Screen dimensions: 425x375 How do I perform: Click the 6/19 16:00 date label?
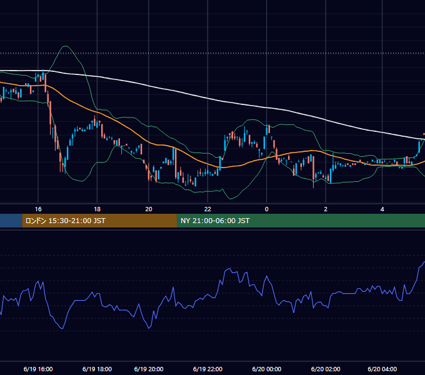point(38,369)
